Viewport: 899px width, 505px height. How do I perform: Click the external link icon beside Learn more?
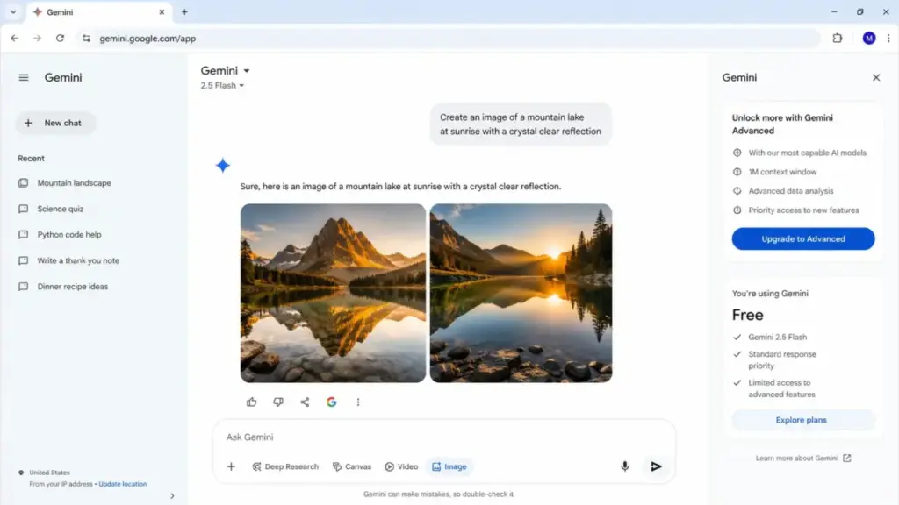[x=847, y=458]
